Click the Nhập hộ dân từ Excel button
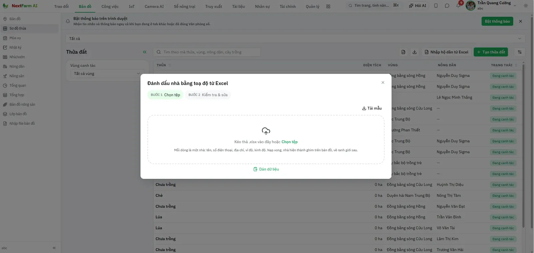534x253 pixels. 447,52
